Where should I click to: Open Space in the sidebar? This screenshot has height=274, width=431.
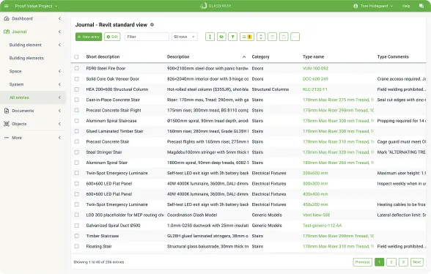tap(15, 71)
